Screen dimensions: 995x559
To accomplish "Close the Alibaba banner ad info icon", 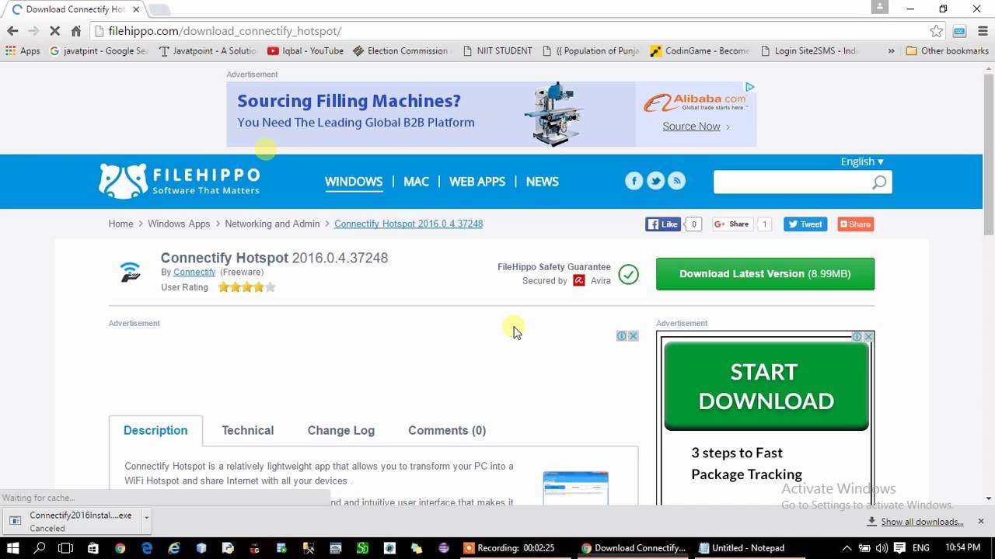I will 749,87.
